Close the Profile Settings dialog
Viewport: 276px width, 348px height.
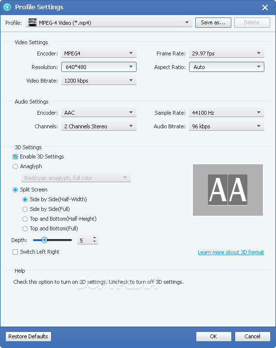coord(265,8)
